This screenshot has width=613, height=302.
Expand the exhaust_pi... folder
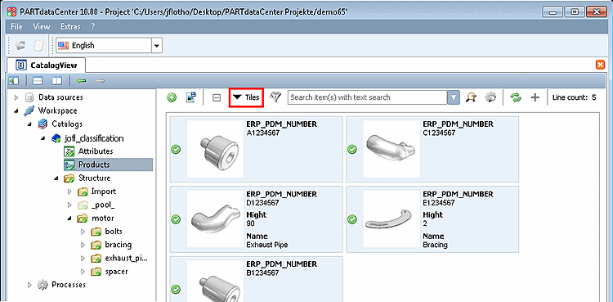point(83,258)
